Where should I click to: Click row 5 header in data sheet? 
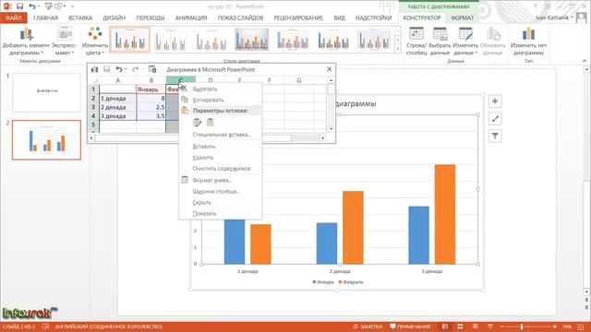point(93,125)
